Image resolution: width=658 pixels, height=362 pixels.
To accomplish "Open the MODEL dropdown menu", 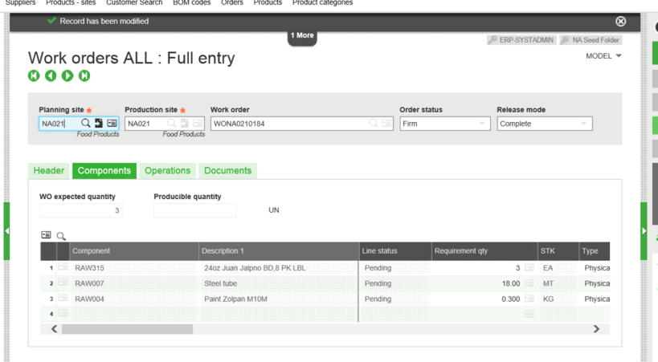I will point(603,56).
